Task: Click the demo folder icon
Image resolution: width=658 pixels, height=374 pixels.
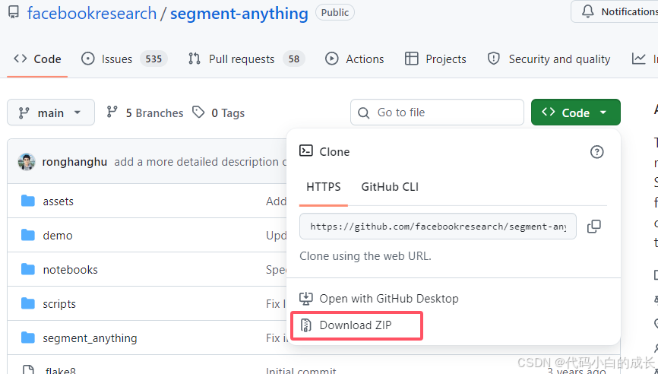Action: coord(28,235)
